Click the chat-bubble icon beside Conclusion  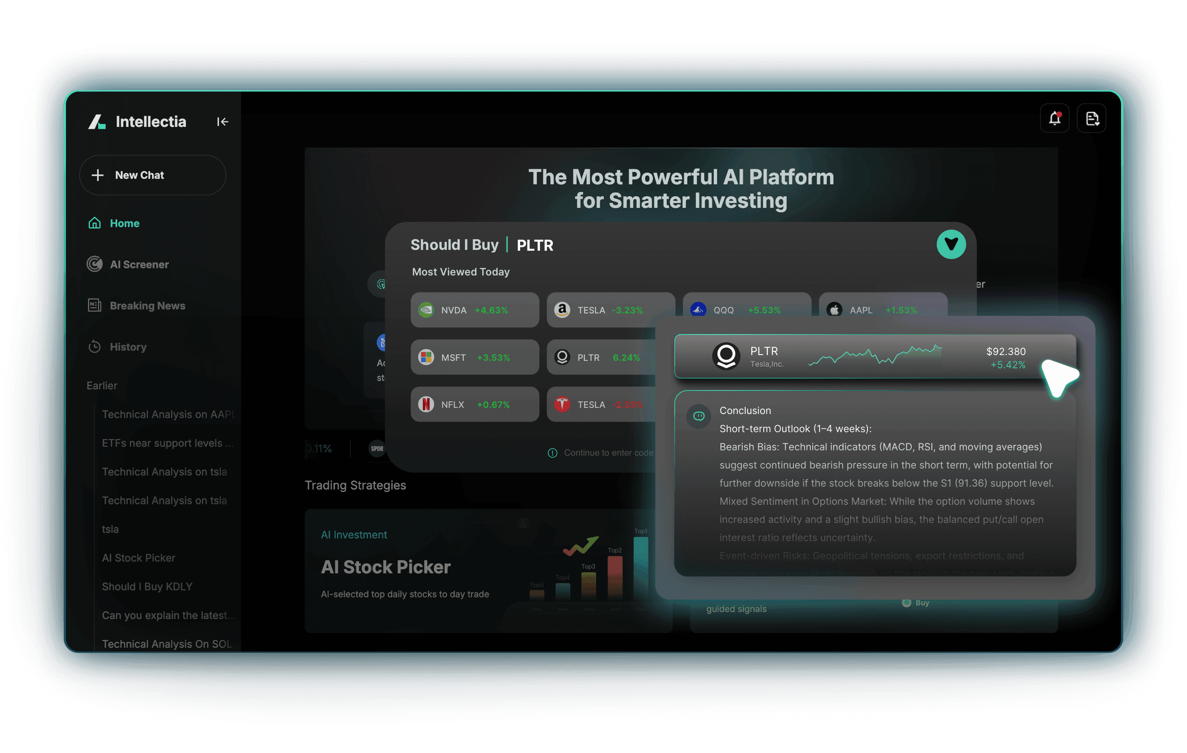point(698,416)
